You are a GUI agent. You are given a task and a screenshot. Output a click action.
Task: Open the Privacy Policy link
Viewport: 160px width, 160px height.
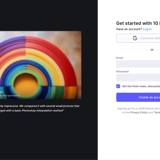(139, 112)
